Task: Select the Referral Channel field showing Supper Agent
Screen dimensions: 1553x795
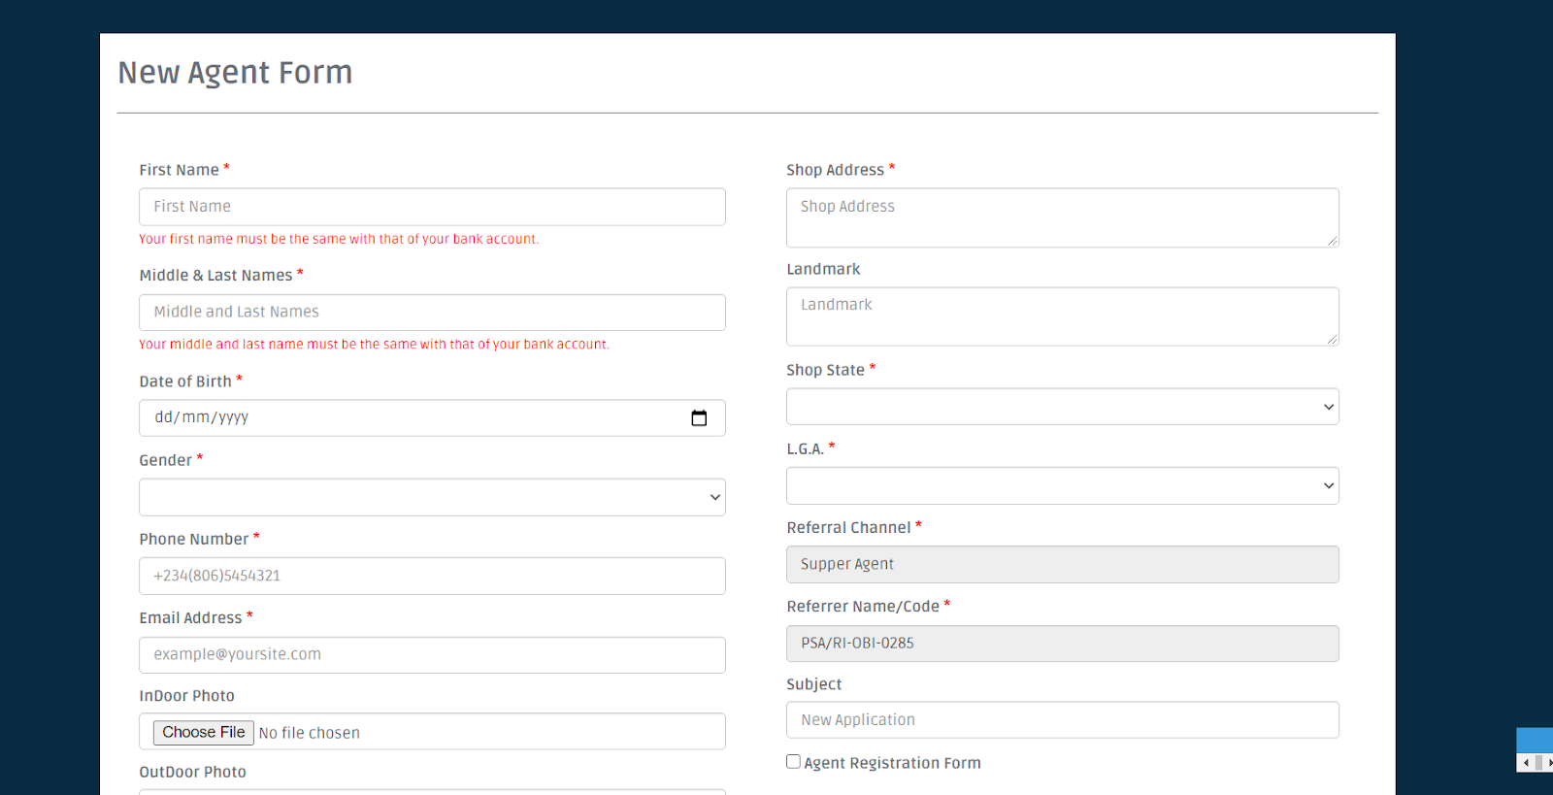Action: click(1062, 564)
